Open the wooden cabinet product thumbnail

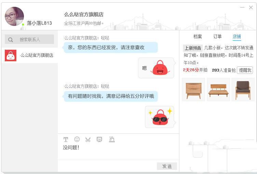point(193,89)
